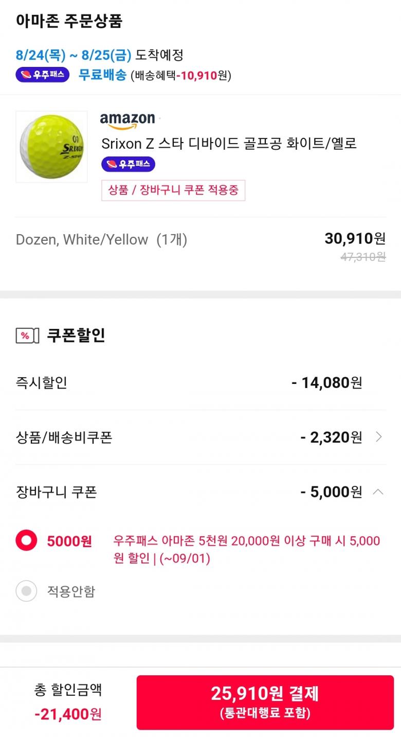Click the Amazon logo above product name
Image resolution: width=401 pixels, height=737 pixels.
127,119
